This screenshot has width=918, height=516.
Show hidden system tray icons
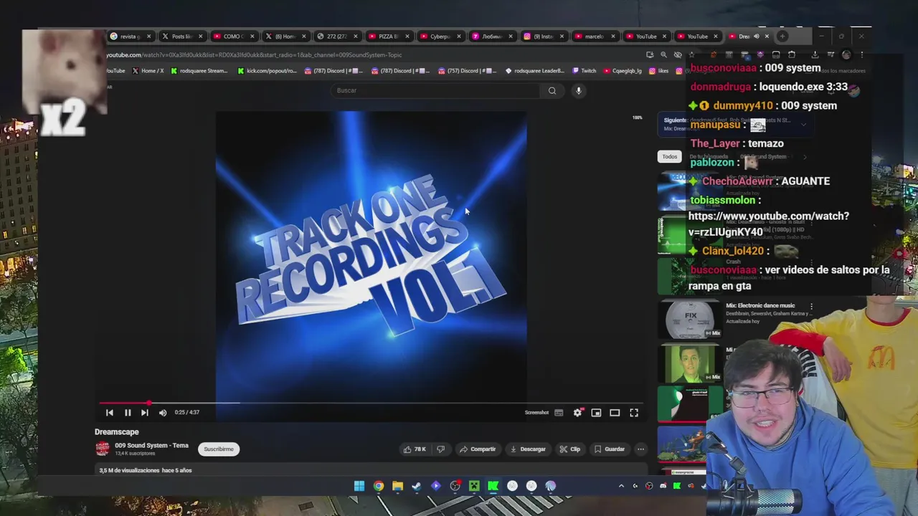621,486
